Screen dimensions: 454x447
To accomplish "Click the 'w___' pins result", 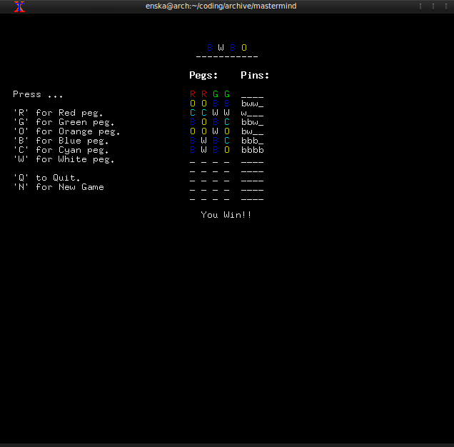I will coord(253,113).
